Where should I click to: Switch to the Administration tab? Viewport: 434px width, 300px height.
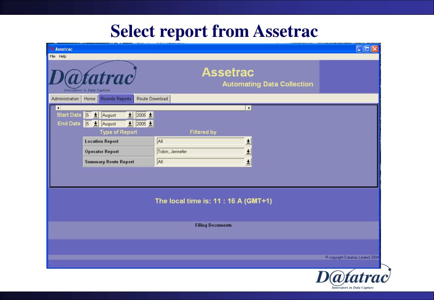coord(65,99)
